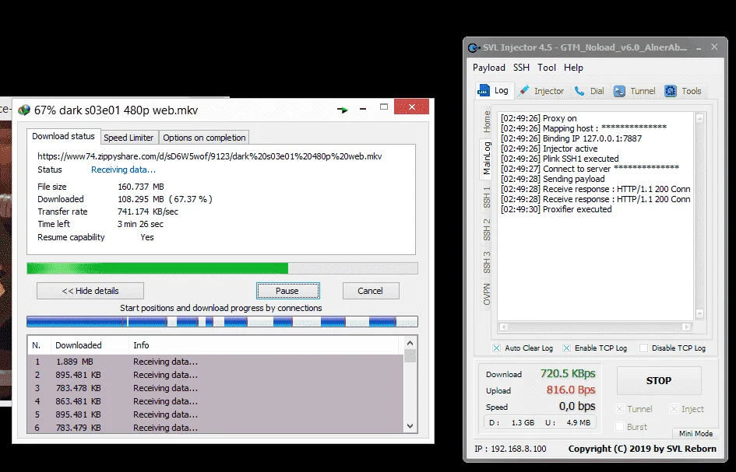Open the SSH 2 vertical log tab
Screen dimensions: 736x472
tap(487, 229)
